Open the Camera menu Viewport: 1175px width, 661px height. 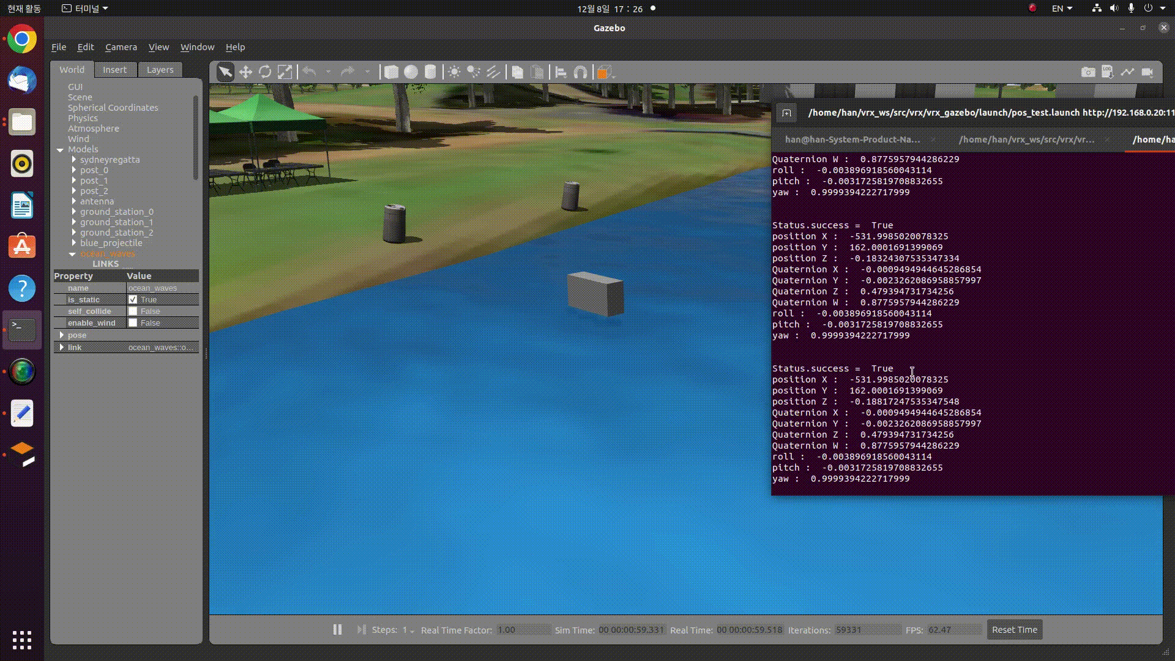[x=121, y=47]
